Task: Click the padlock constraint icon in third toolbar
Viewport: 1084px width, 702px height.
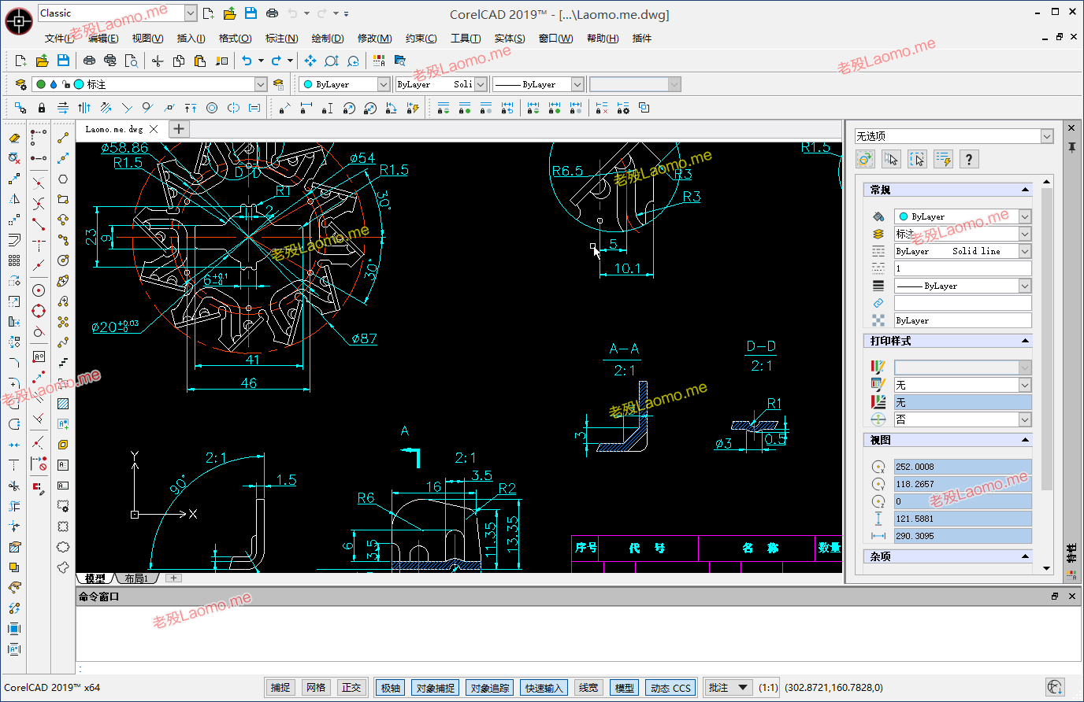Action: click(42, 108)
